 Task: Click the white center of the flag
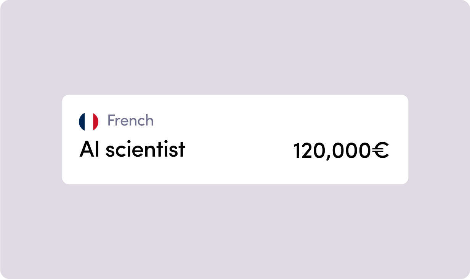pos(88,122)
